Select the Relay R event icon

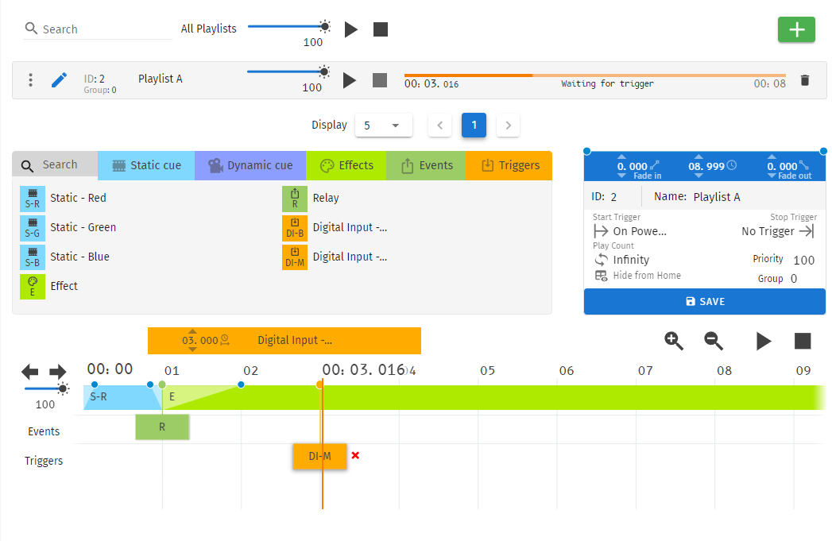(295, 199)
